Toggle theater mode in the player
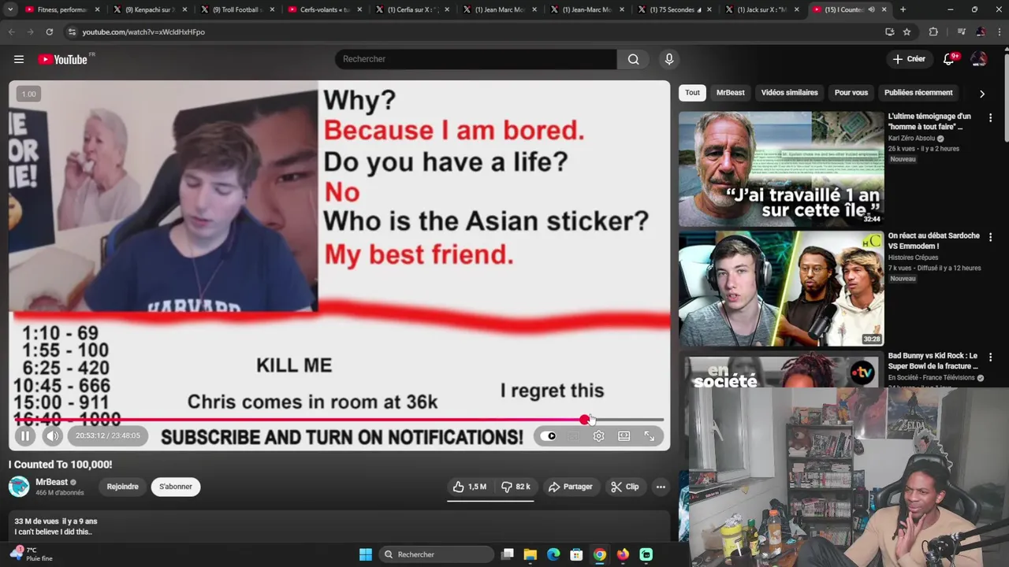 pyautogui.click(x=624, y=436)
